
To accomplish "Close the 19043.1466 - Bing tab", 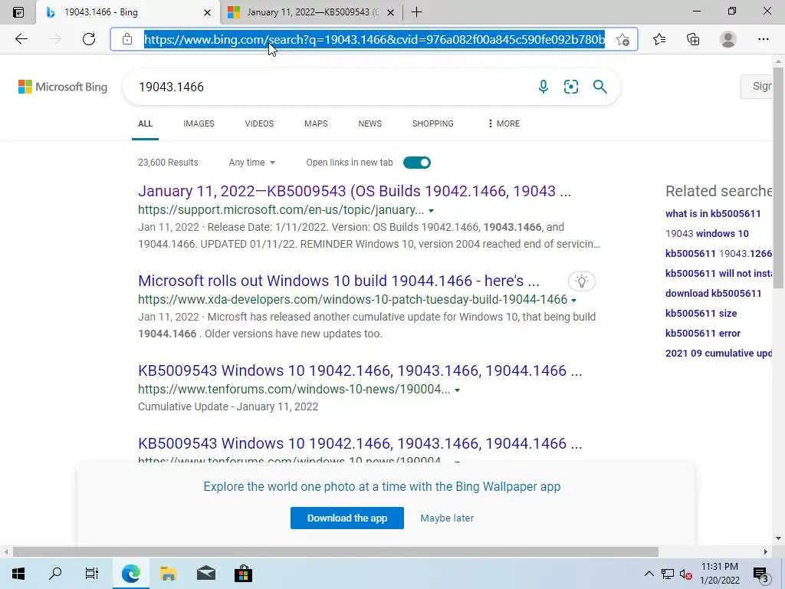I will [x=207, y=12].
